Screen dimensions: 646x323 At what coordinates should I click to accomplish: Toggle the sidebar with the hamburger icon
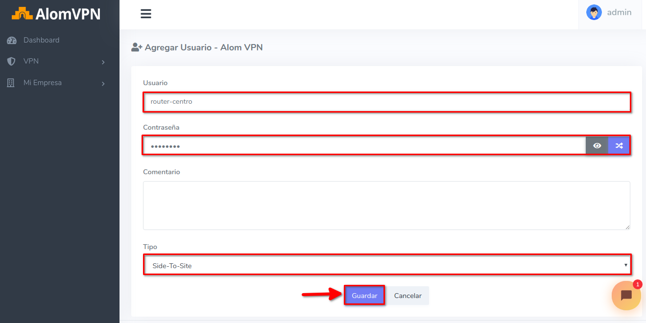click(x=146, y=14)
